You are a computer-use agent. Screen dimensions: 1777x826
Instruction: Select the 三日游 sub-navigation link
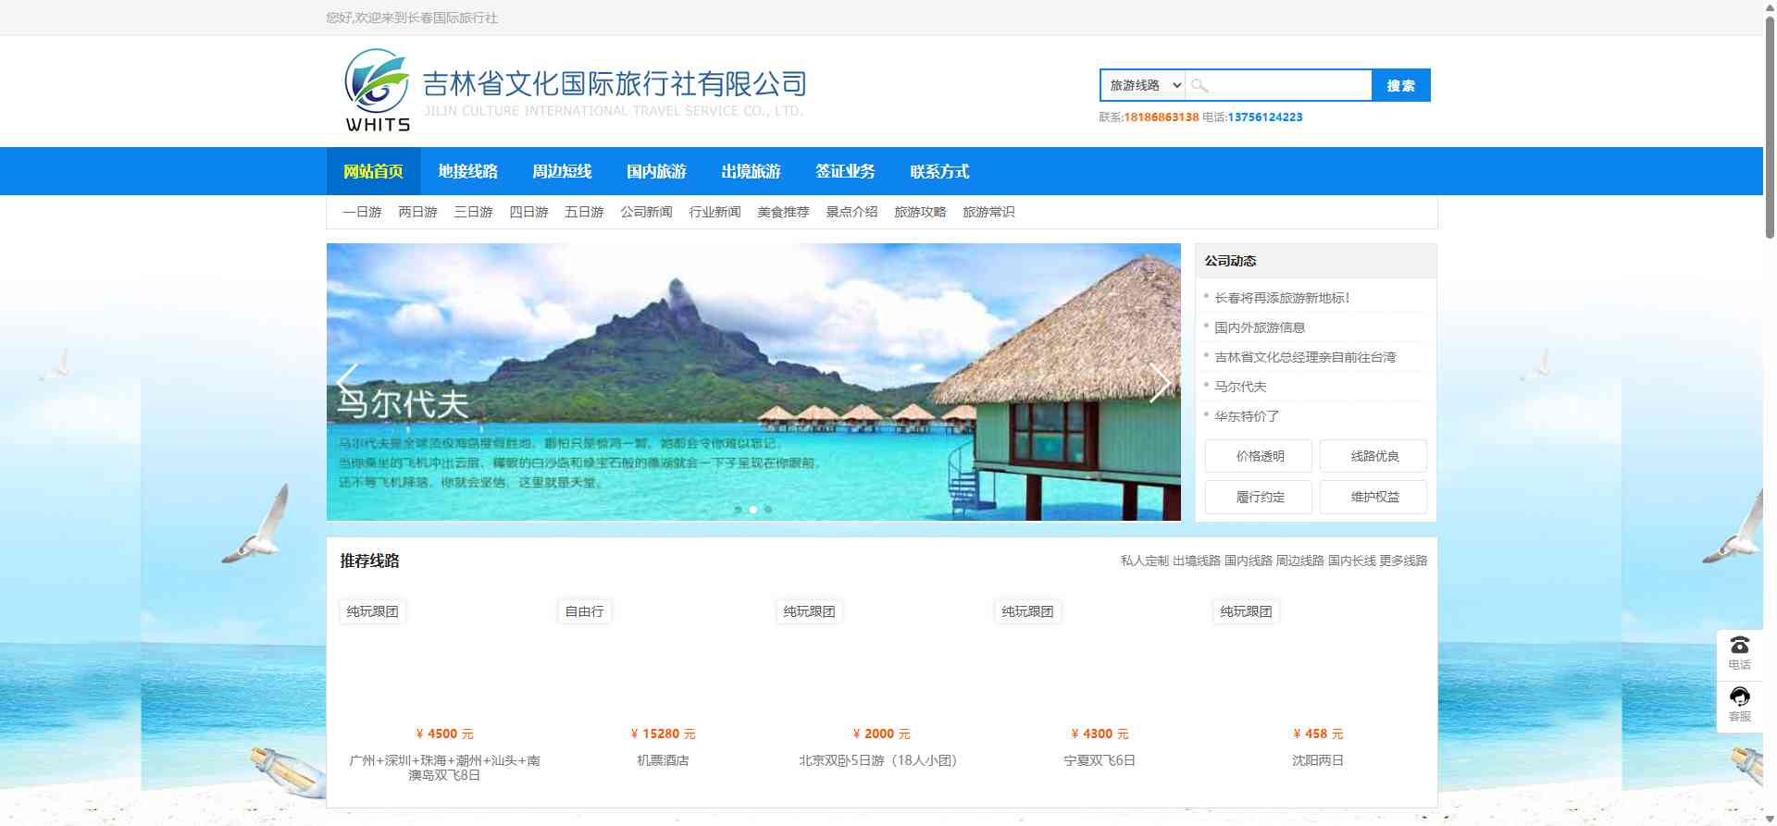pos(473,213)
